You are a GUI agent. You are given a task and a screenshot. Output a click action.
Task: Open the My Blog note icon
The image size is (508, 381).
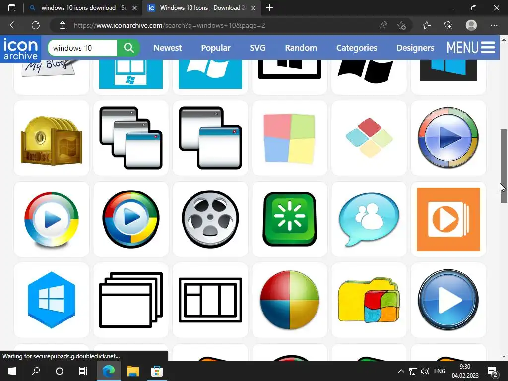pos(48,67)
